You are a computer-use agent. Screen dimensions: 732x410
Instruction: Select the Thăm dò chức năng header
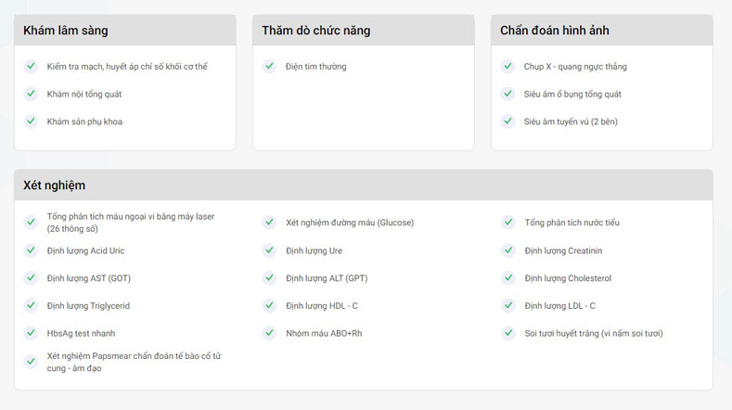363,31
